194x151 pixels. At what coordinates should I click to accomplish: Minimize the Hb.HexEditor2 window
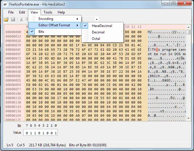point(166,3)
